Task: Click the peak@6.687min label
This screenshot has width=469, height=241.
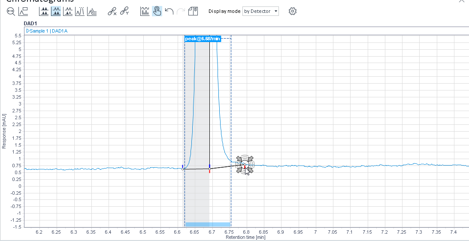Action: point(203,39)
